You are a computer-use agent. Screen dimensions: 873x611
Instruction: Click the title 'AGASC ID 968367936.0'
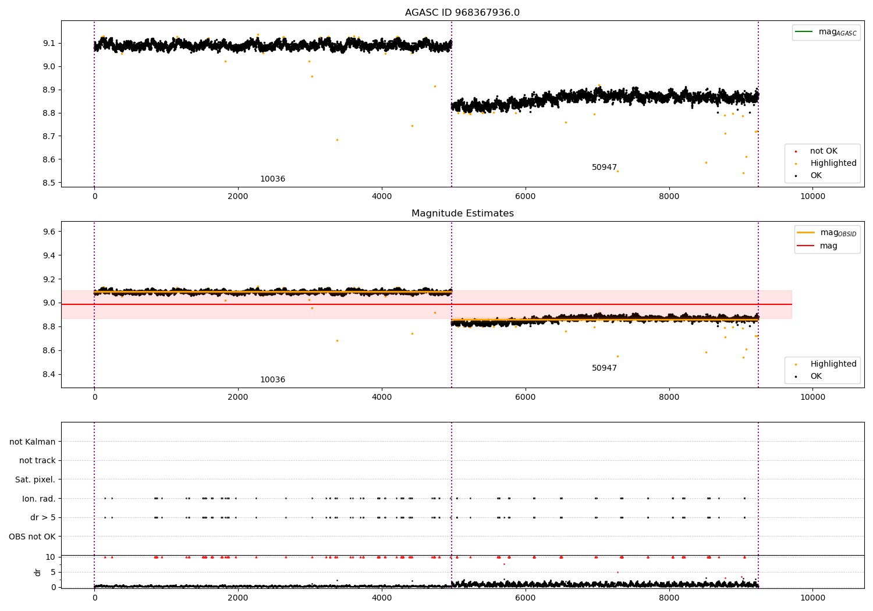(462, 13)
